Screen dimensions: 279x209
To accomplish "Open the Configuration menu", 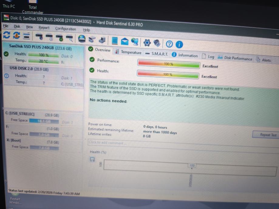I will click(66, 29).
